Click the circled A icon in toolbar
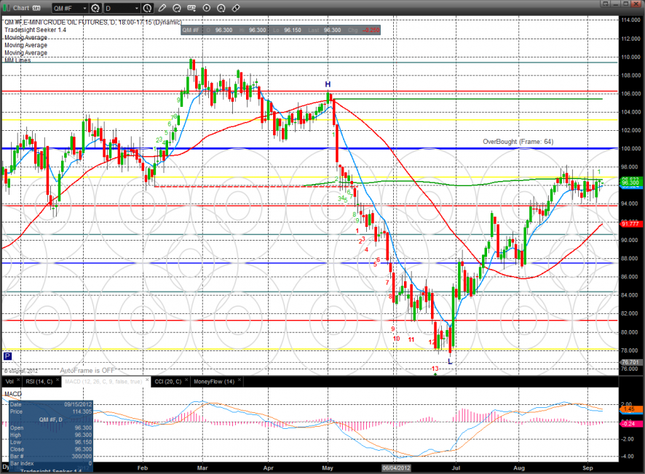645x474 pixels. point(221,8)
